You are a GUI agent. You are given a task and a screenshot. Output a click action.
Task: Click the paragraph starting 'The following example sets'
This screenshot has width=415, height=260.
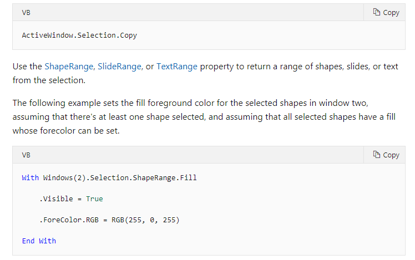coord(204,116)
